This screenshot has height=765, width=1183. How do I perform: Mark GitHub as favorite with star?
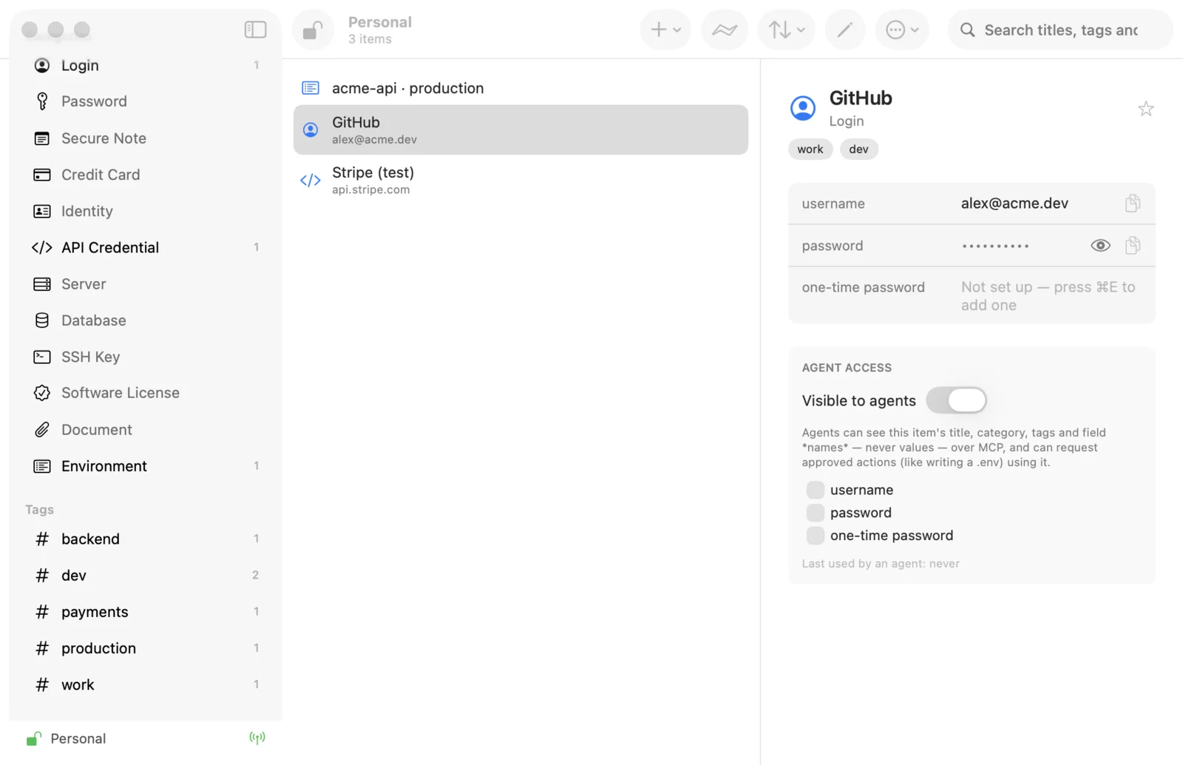click(1145, 109)
